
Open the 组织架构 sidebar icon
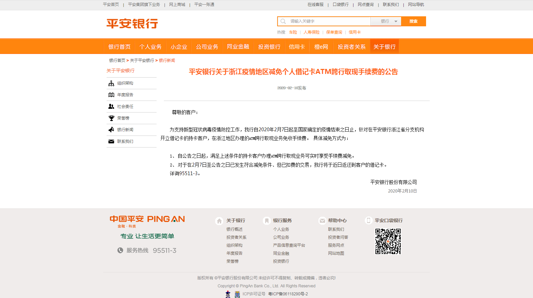point(111,83)
